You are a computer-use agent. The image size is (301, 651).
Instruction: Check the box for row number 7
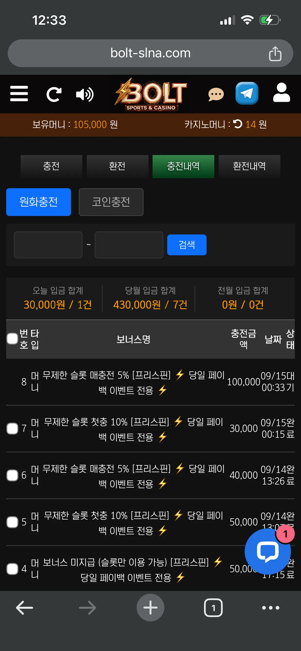(x=12, y=428)
